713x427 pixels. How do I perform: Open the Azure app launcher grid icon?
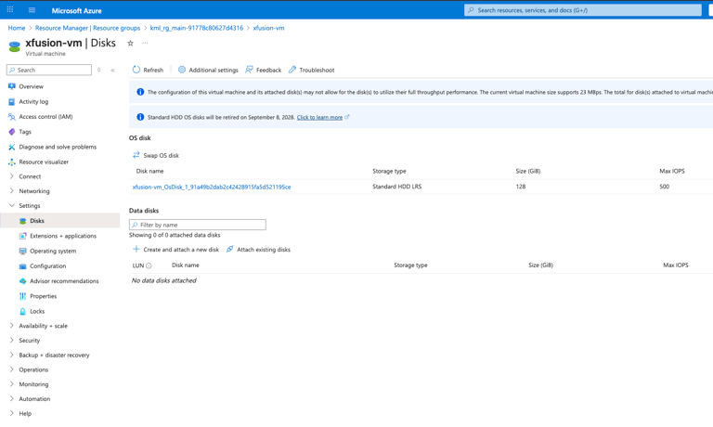coord(10,9)
